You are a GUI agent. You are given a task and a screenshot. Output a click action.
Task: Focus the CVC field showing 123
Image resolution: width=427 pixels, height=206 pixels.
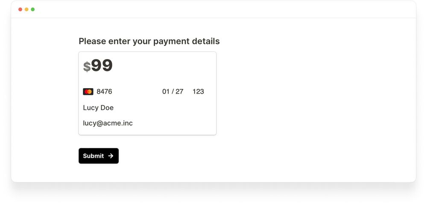pos(198,92)
